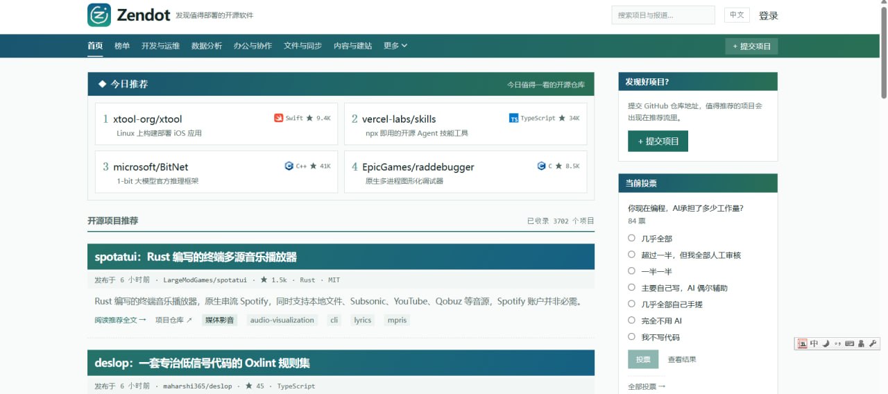Open the vercel-labs/skills project link

399,119
